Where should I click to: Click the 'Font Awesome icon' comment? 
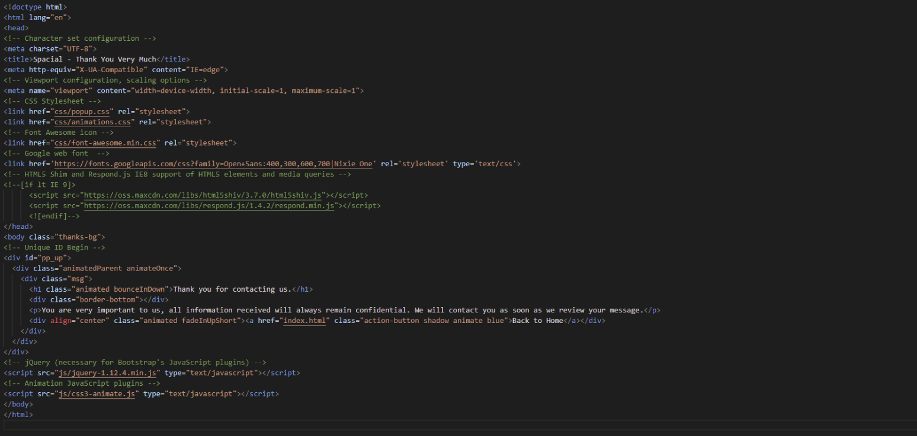click(x=58, y=133)
